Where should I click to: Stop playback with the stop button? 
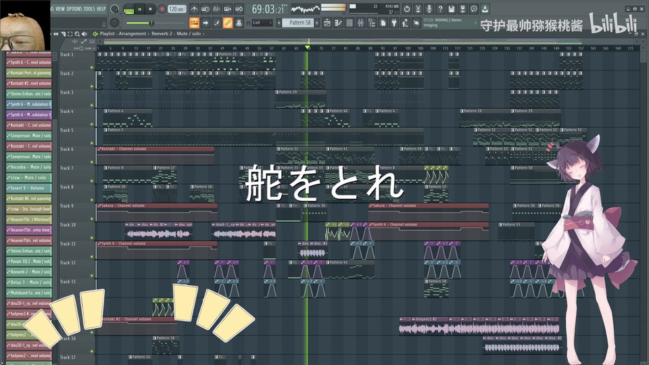(x=151, y=9)
